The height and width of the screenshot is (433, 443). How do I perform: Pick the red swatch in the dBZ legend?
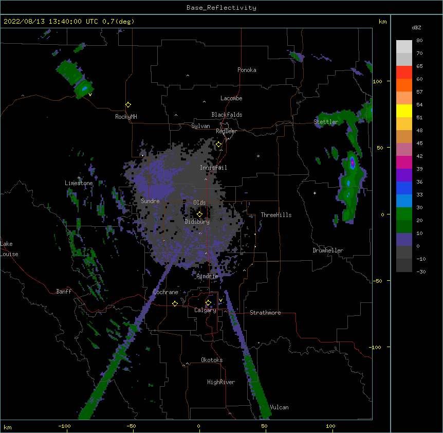(x=404, y=73)
